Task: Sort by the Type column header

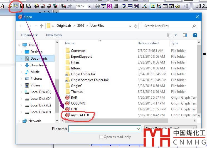Action: point(174,43)
